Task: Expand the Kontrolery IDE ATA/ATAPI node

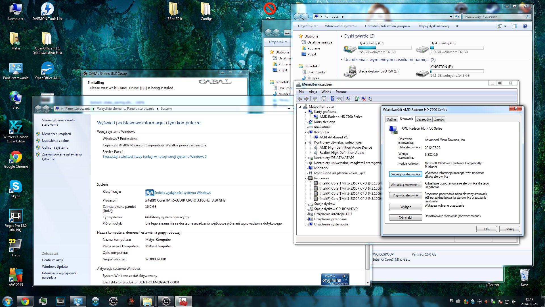Action: pos(306,158)
